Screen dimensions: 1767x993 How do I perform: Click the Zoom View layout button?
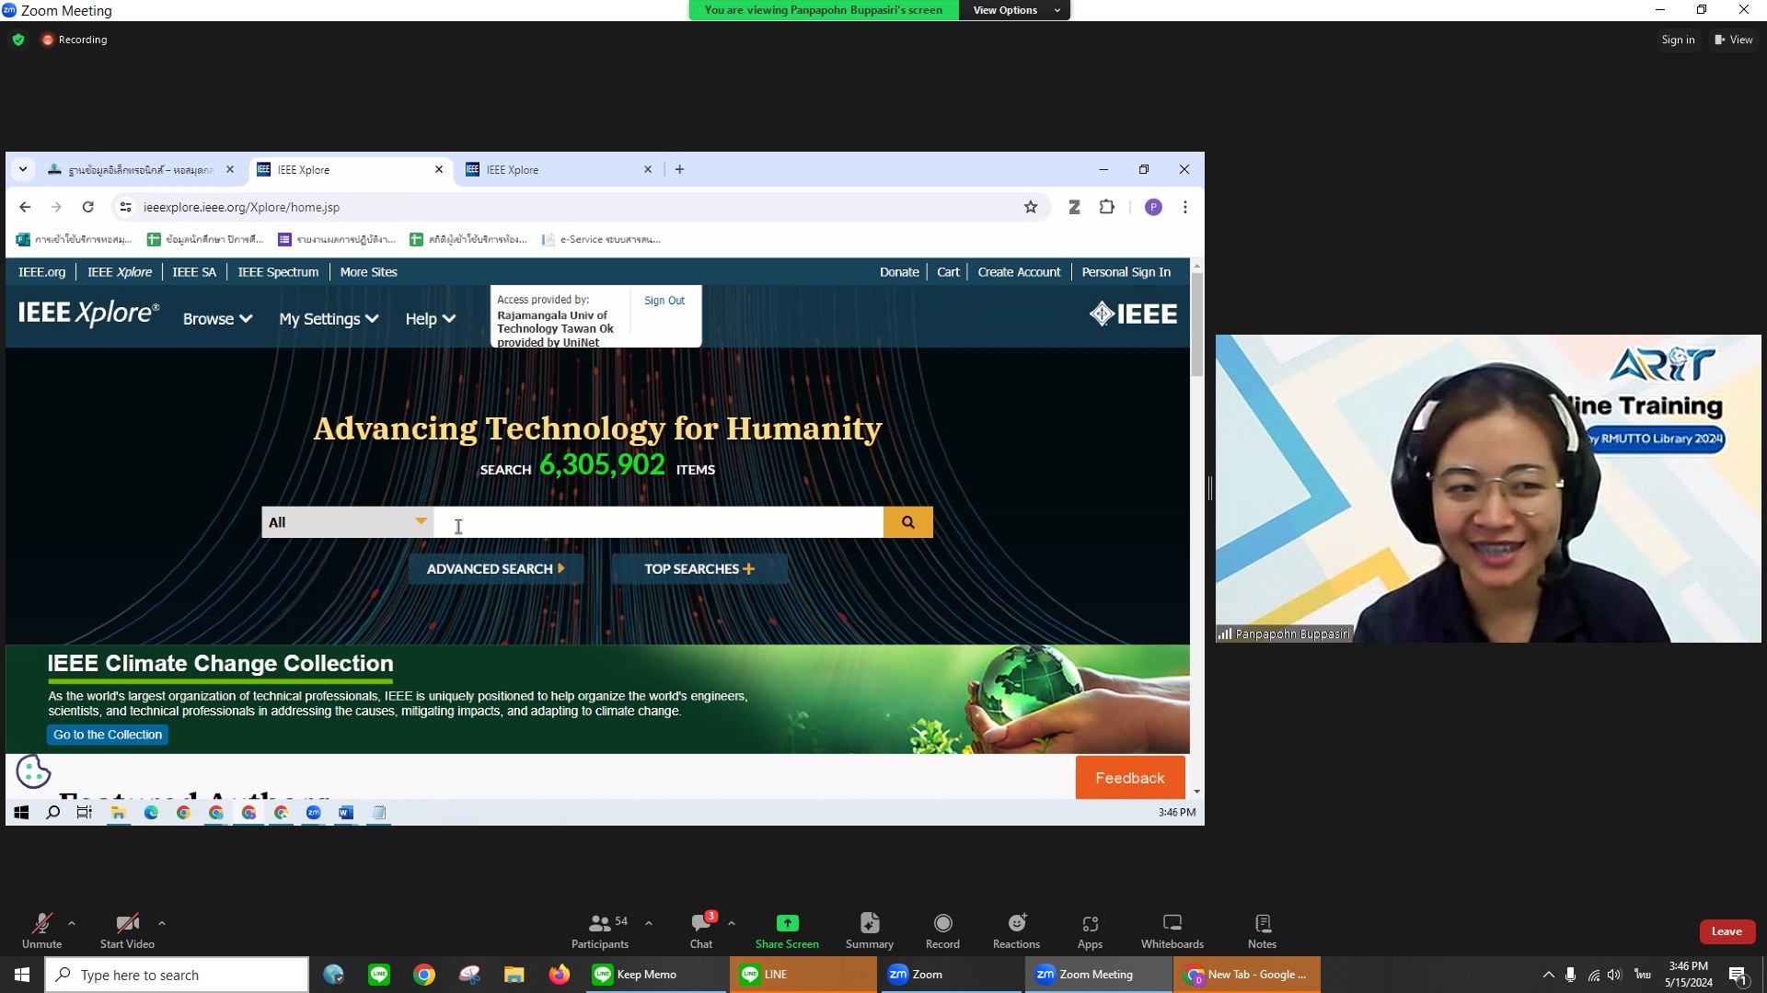click(x=1734, y=40)
